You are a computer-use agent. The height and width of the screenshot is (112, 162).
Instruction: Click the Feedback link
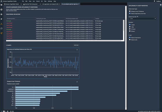158,1
